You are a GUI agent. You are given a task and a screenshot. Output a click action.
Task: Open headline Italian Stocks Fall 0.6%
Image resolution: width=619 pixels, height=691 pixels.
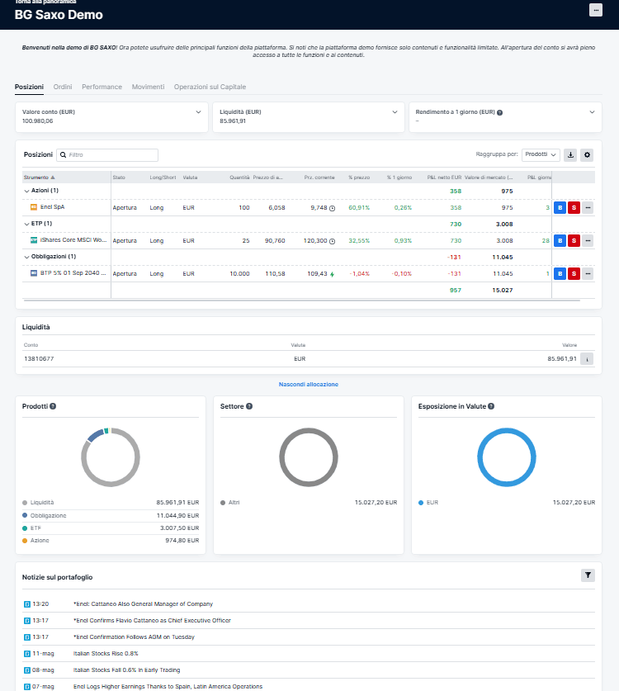tap(127, 670)
